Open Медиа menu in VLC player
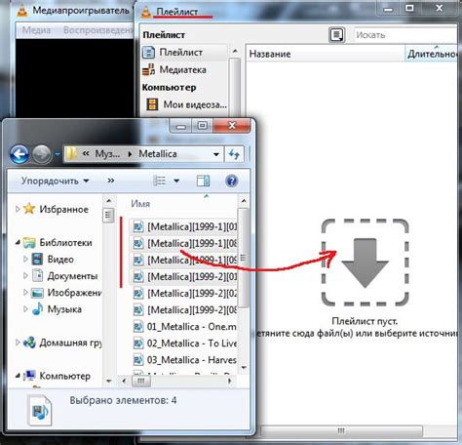Viewport: 462px width, 445px height. click(36, 30)
